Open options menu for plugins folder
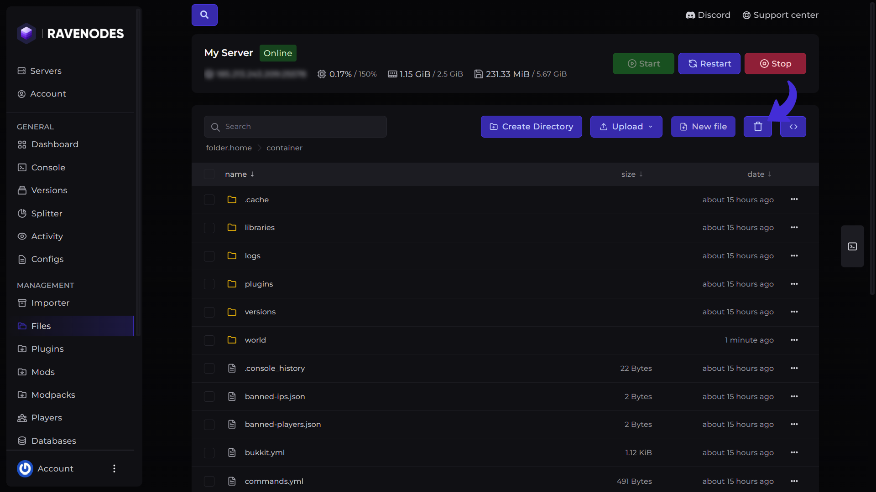 point(794,284)
